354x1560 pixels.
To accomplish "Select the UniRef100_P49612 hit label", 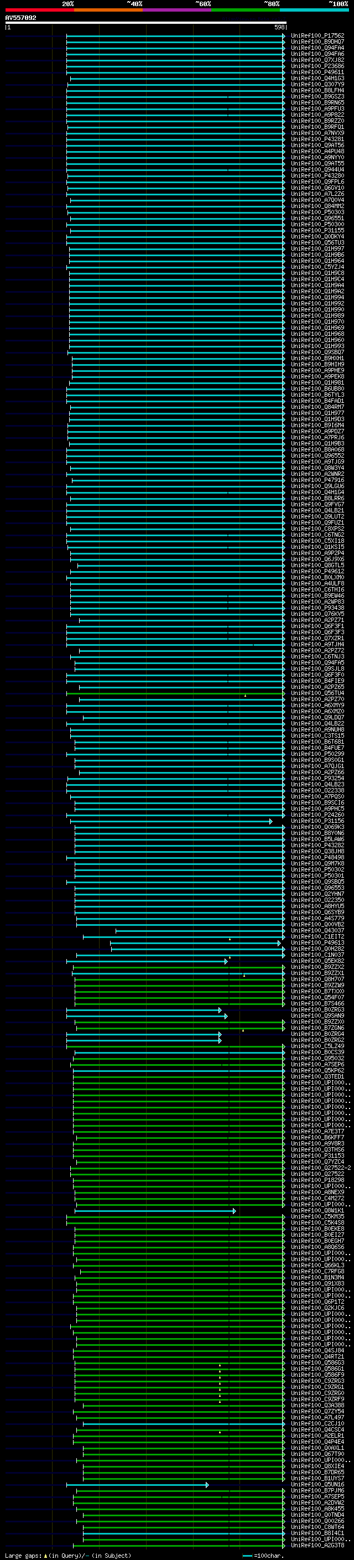I will click(x=317, y=571).
